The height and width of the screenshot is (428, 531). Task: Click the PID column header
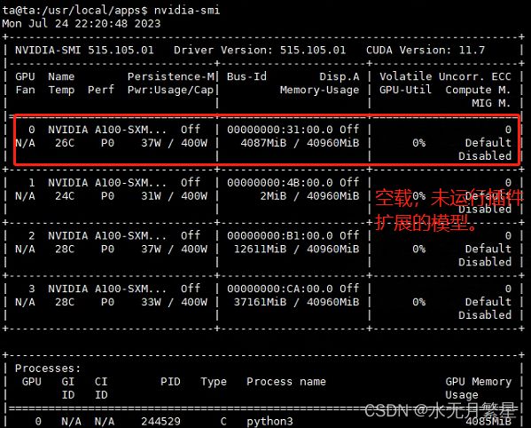click(170, 382)
